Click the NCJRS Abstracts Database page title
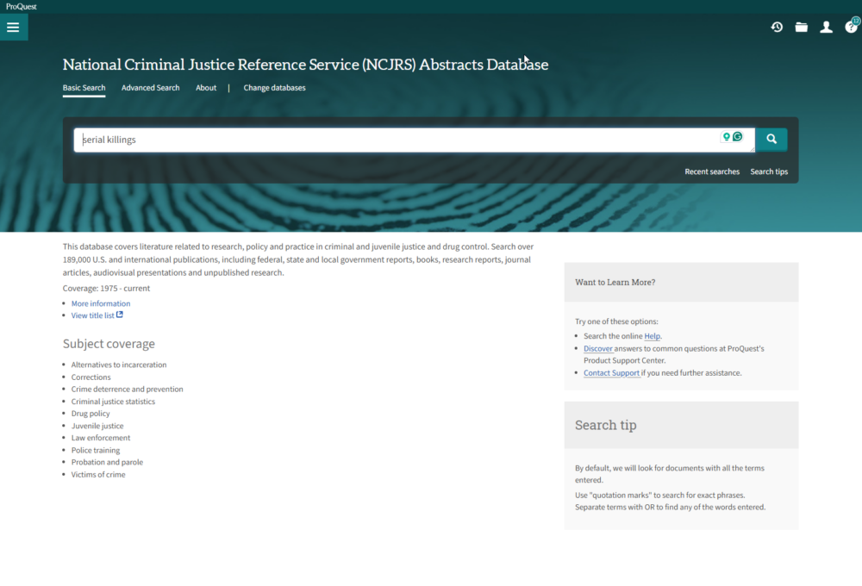Image resolution: width=862 pixels, height=586 pixels. pyautogui.click(x=305, y=65)
